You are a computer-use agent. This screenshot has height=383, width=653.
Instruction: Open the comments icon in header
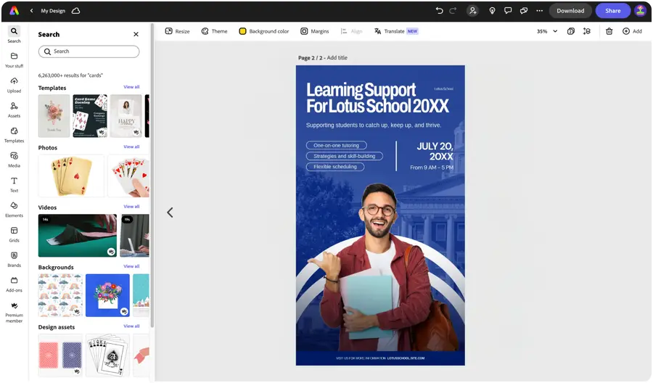(x=508, y=11)
